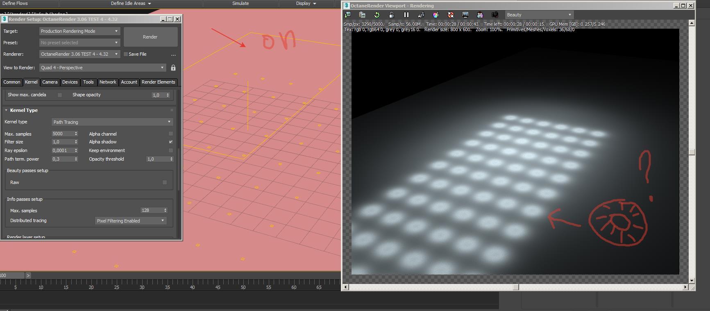Click the Kernel Type rollout drag handle
This screenshot has height=311, width=710.
tap(172, 110)
